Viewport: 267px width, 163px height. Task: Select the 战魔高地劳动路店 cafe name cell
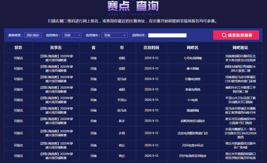pyautogui.click(x=192, y=121)
